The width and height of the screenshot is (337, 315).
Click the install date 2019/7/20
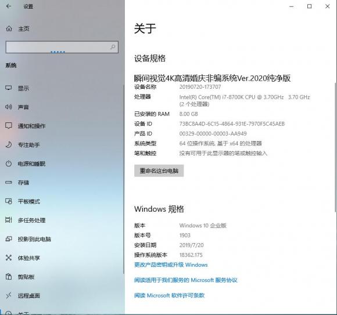click(191, 245)
